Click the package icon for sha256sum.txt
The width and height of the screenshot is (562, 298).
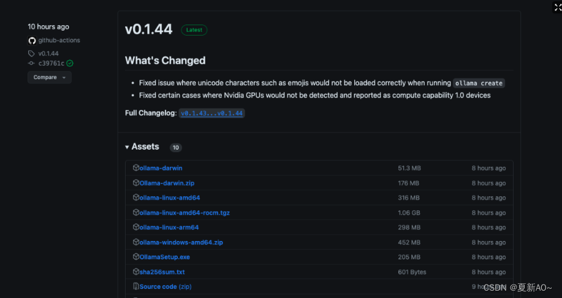(x=136, y=272)
